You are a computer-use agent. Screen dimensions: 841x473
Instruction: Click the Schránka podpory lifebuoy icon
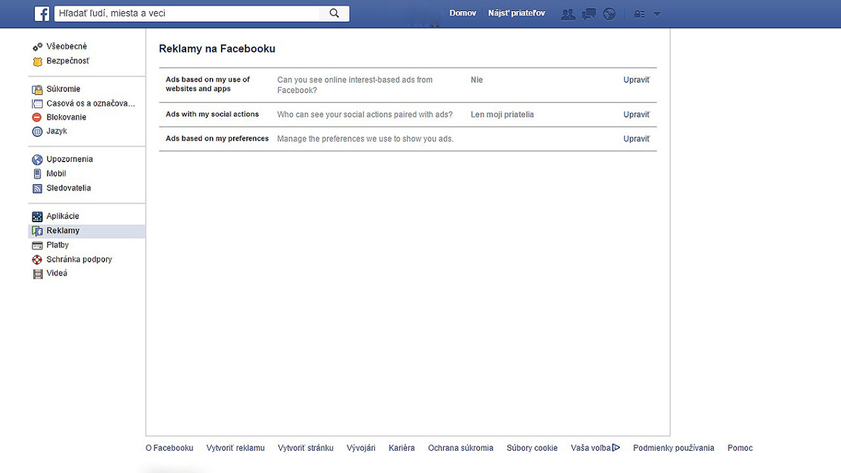(37, 260)
